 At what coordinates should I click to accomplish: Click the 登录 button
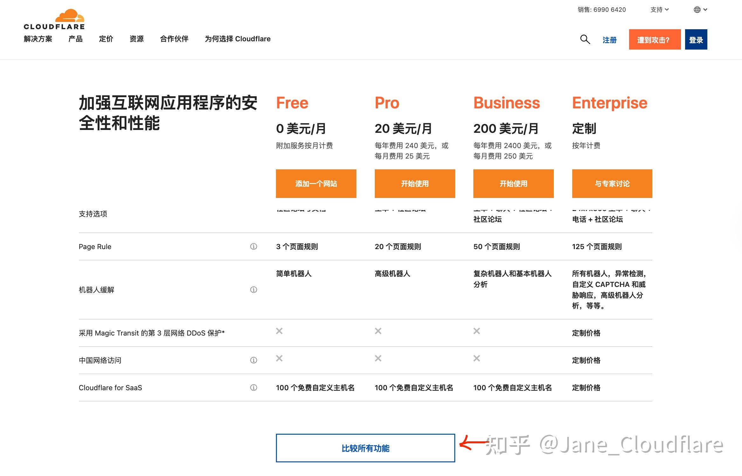pos(696,39)
